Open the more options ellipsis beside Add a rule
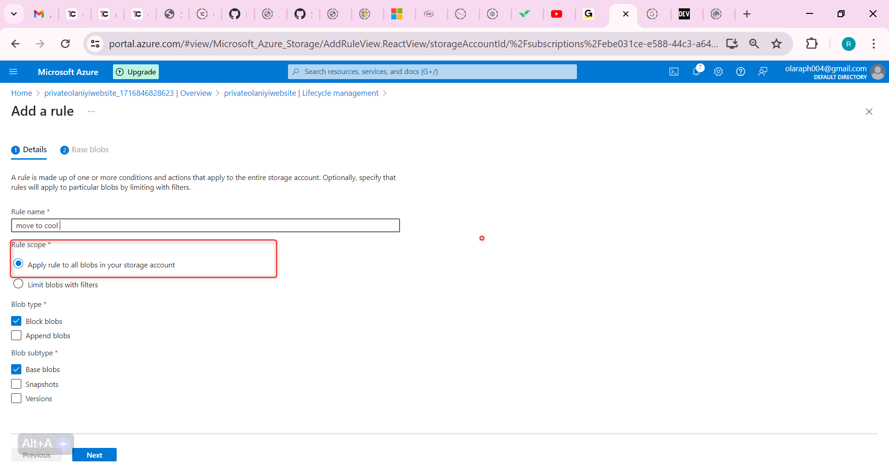Viewport: 889px width, 472px height. click(x=91, y=112)
